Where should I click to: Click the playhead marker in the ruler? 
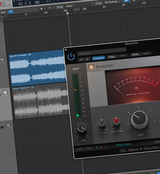pyautogui.click(x=67, y=14)
